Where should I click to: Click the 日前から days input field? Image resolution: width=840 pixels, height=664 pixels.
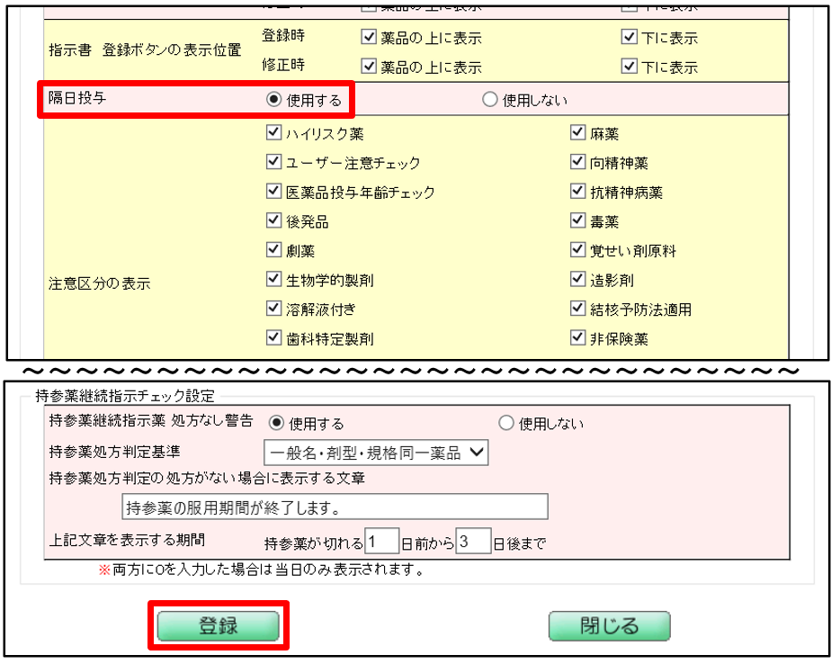(382, 542)
